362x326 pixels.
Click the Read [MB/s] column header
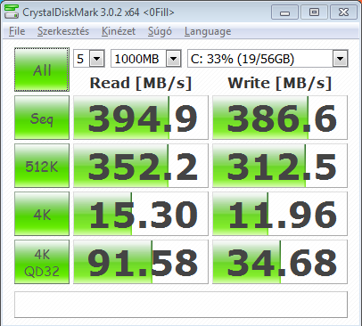click(x=141, y=83)
